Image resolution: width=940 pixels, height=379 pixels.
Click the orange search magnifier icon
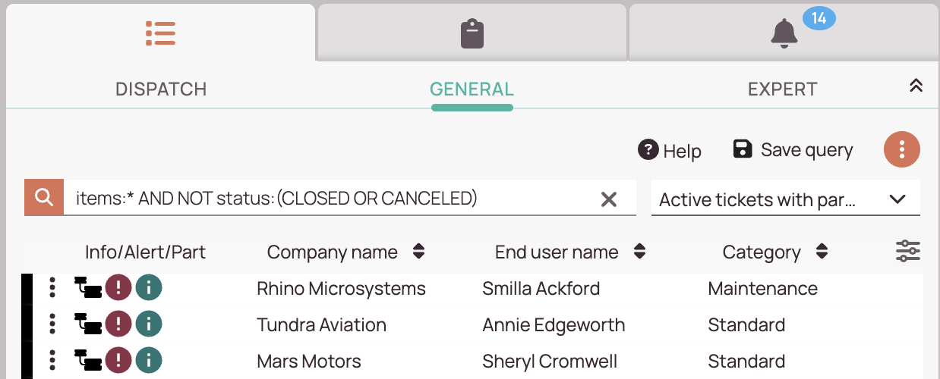pyautogui.click(x=44, y=198)
